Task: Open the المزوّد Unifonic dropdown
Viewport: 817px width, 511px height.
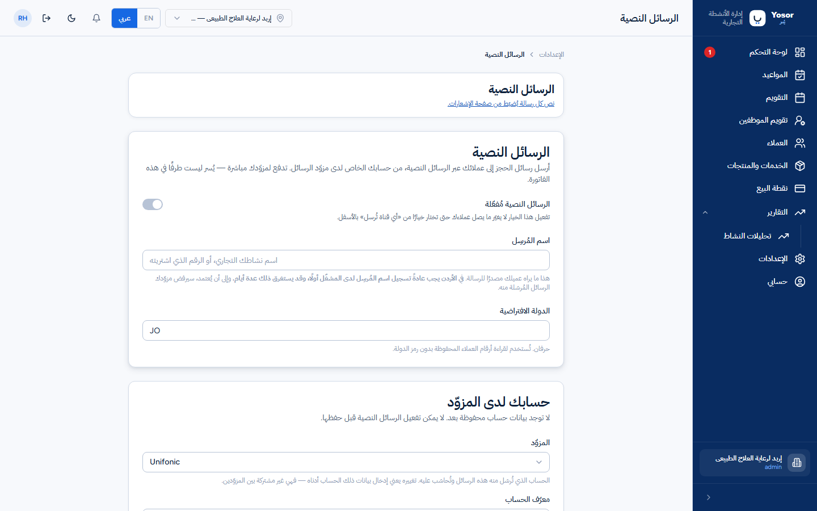Action: coord(346,462)
